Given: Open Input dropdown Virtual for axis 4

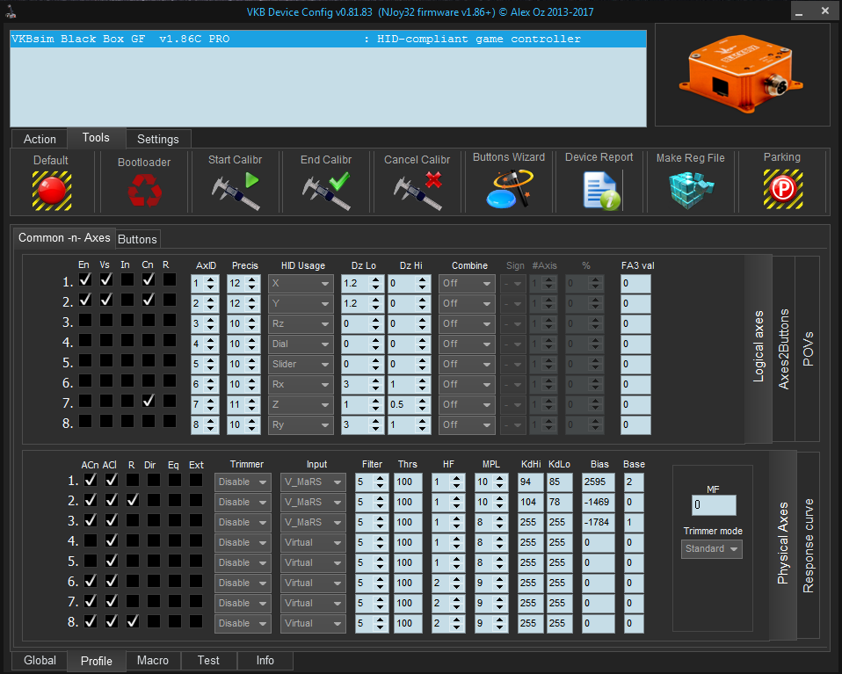Looking at the screenshot, I should click(x=313, y=543).
